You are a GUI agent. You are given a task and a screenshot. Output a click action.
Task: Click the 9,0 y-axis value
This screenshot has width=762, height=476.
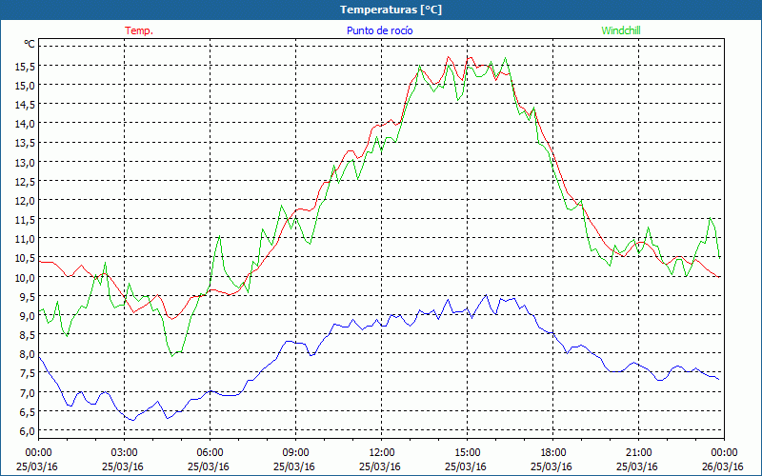pos(27,316)
